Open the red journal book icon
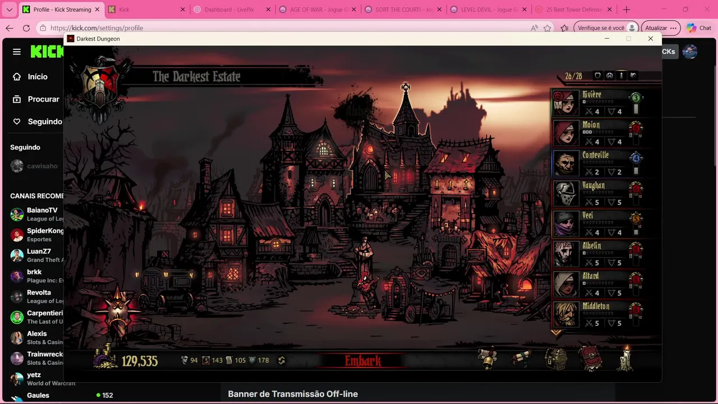 [591, 359]
